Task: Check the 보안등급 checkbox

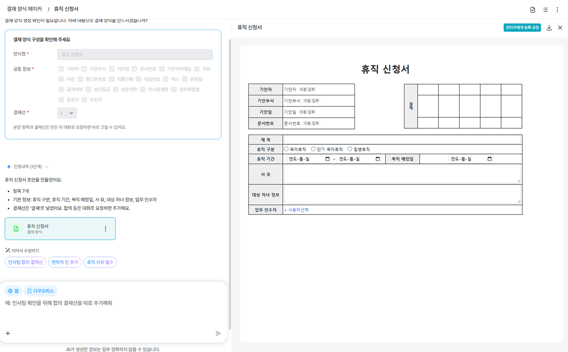Action: (x=88, y=89)
